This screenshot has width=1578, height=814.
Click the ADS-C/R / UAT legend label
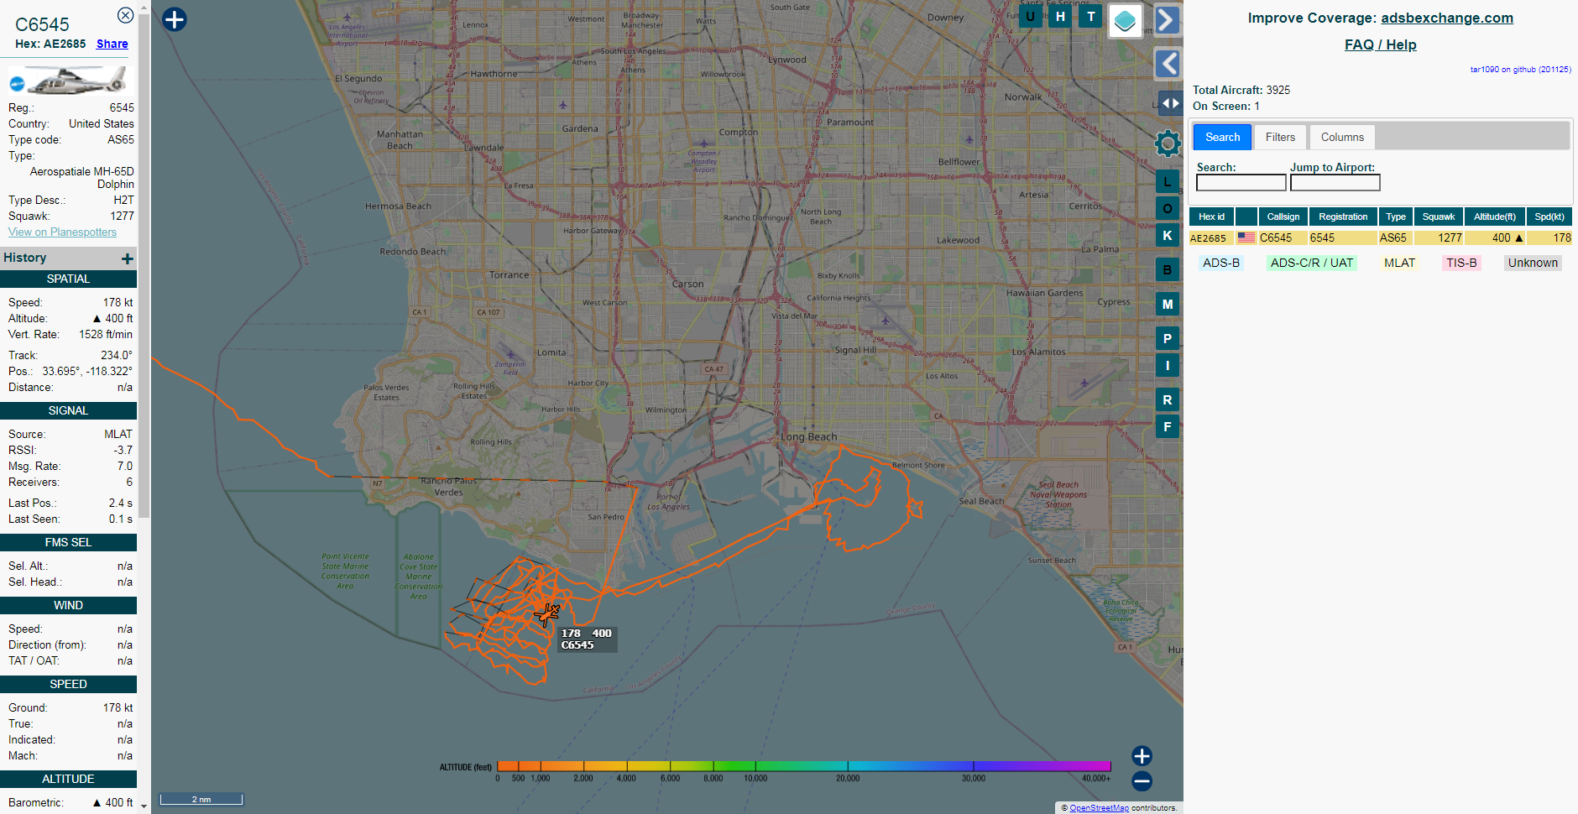point(1312,263)
